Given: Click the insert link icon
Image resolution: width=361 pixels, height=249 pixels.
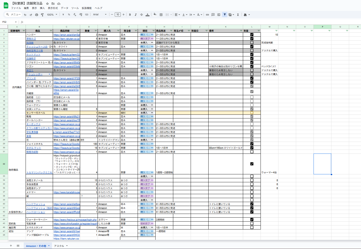Looking at the screenshot, I should pyautogui.click(x=207, y=15).
